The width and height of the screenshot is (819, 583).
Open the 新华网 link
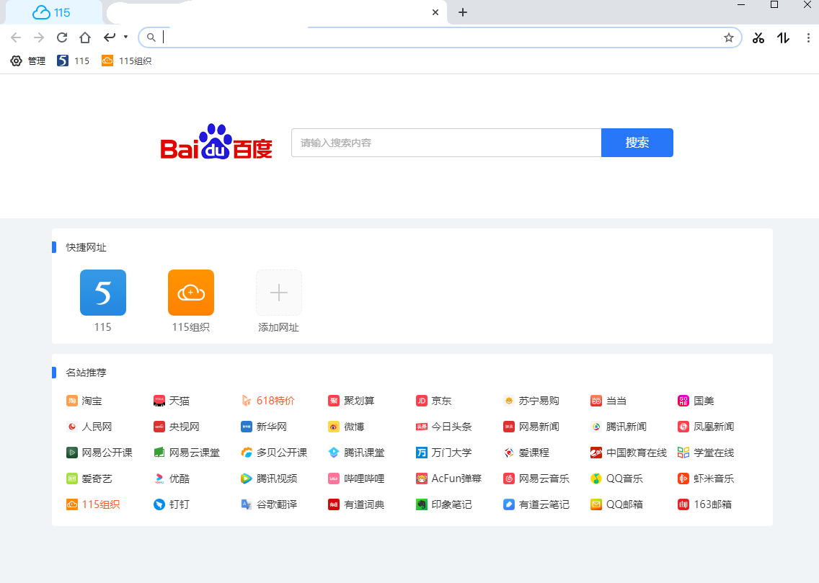(264, 427)
